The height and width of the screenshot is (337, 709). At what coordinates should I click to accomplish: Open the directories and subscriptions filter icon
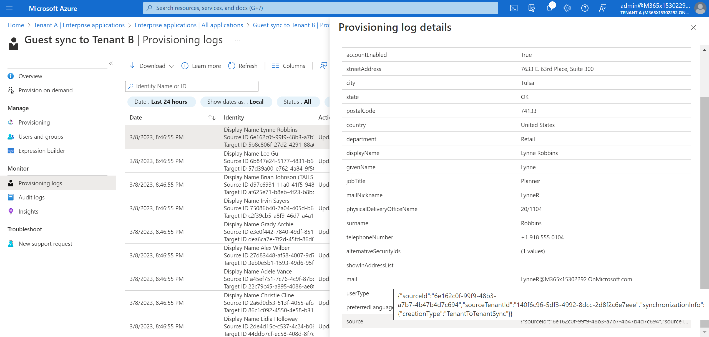[x=531, y=8]
